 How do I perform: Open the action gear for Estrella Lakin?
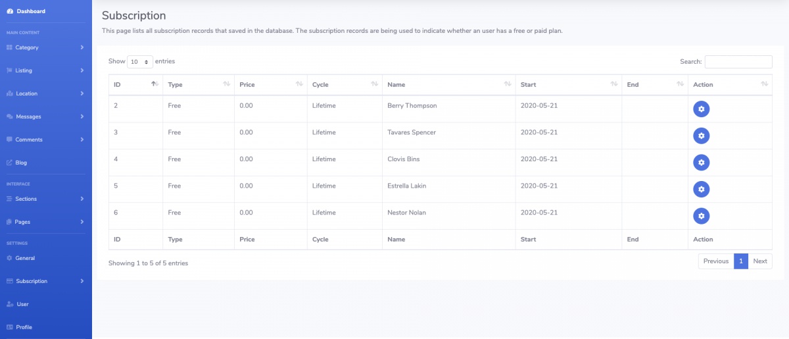point(701,189)
